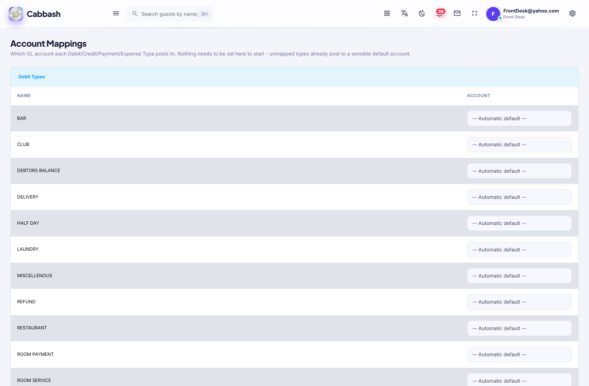Focus the guest search field
589x386 pixels.
pyautogui.click(x=170, y=14)
